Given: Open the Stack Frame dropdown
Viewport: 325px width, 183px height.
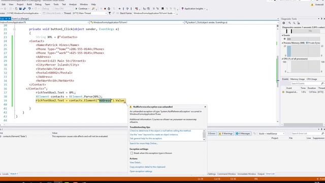Looking at the screenshot, I should click(x=154, y=13).
